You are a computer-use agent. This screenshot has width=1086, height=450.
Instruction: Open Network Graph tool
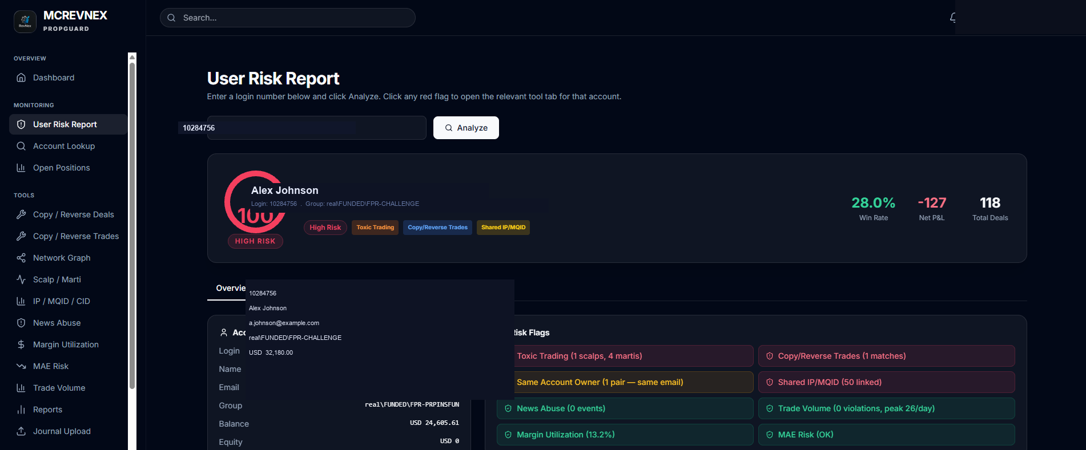(x=68, y=258)
